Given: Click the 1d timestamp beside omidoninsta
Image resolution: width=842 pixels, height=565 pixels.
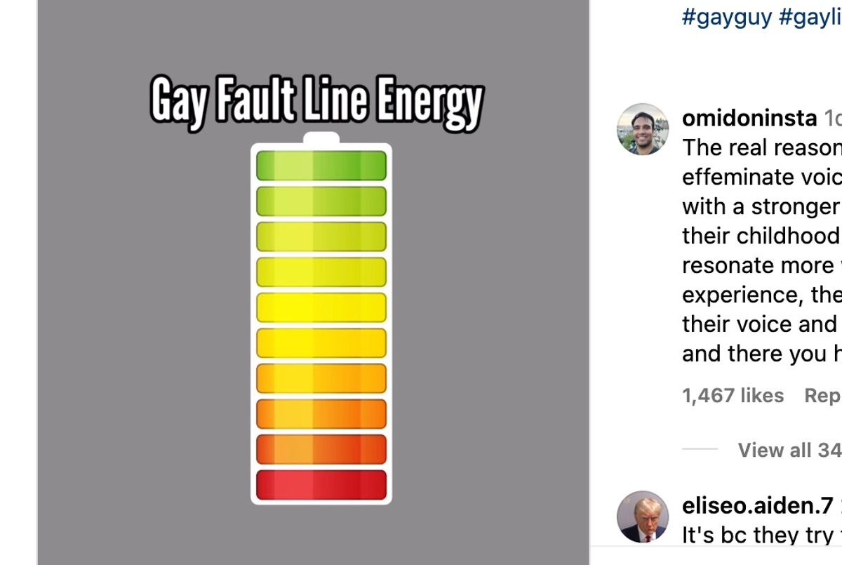Looking at the screenshot, I should coord(832,118).
